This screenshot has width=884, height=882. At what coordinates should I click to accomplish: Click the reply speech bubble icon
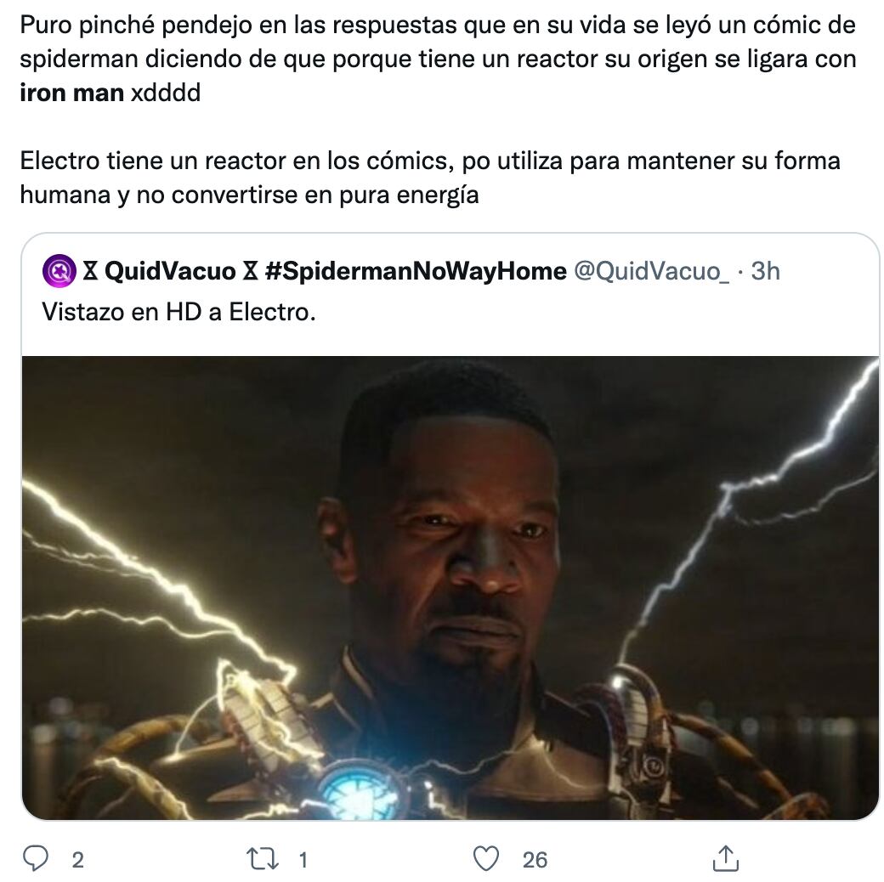[x=35, y=859]
